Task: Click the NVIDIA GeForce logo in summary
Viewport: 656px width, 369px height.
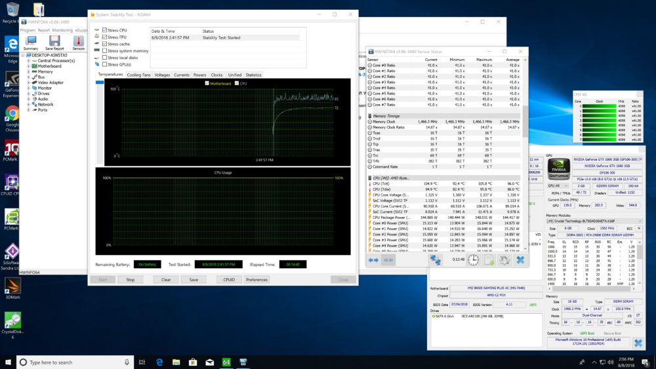Action: [x=558, y=169]
